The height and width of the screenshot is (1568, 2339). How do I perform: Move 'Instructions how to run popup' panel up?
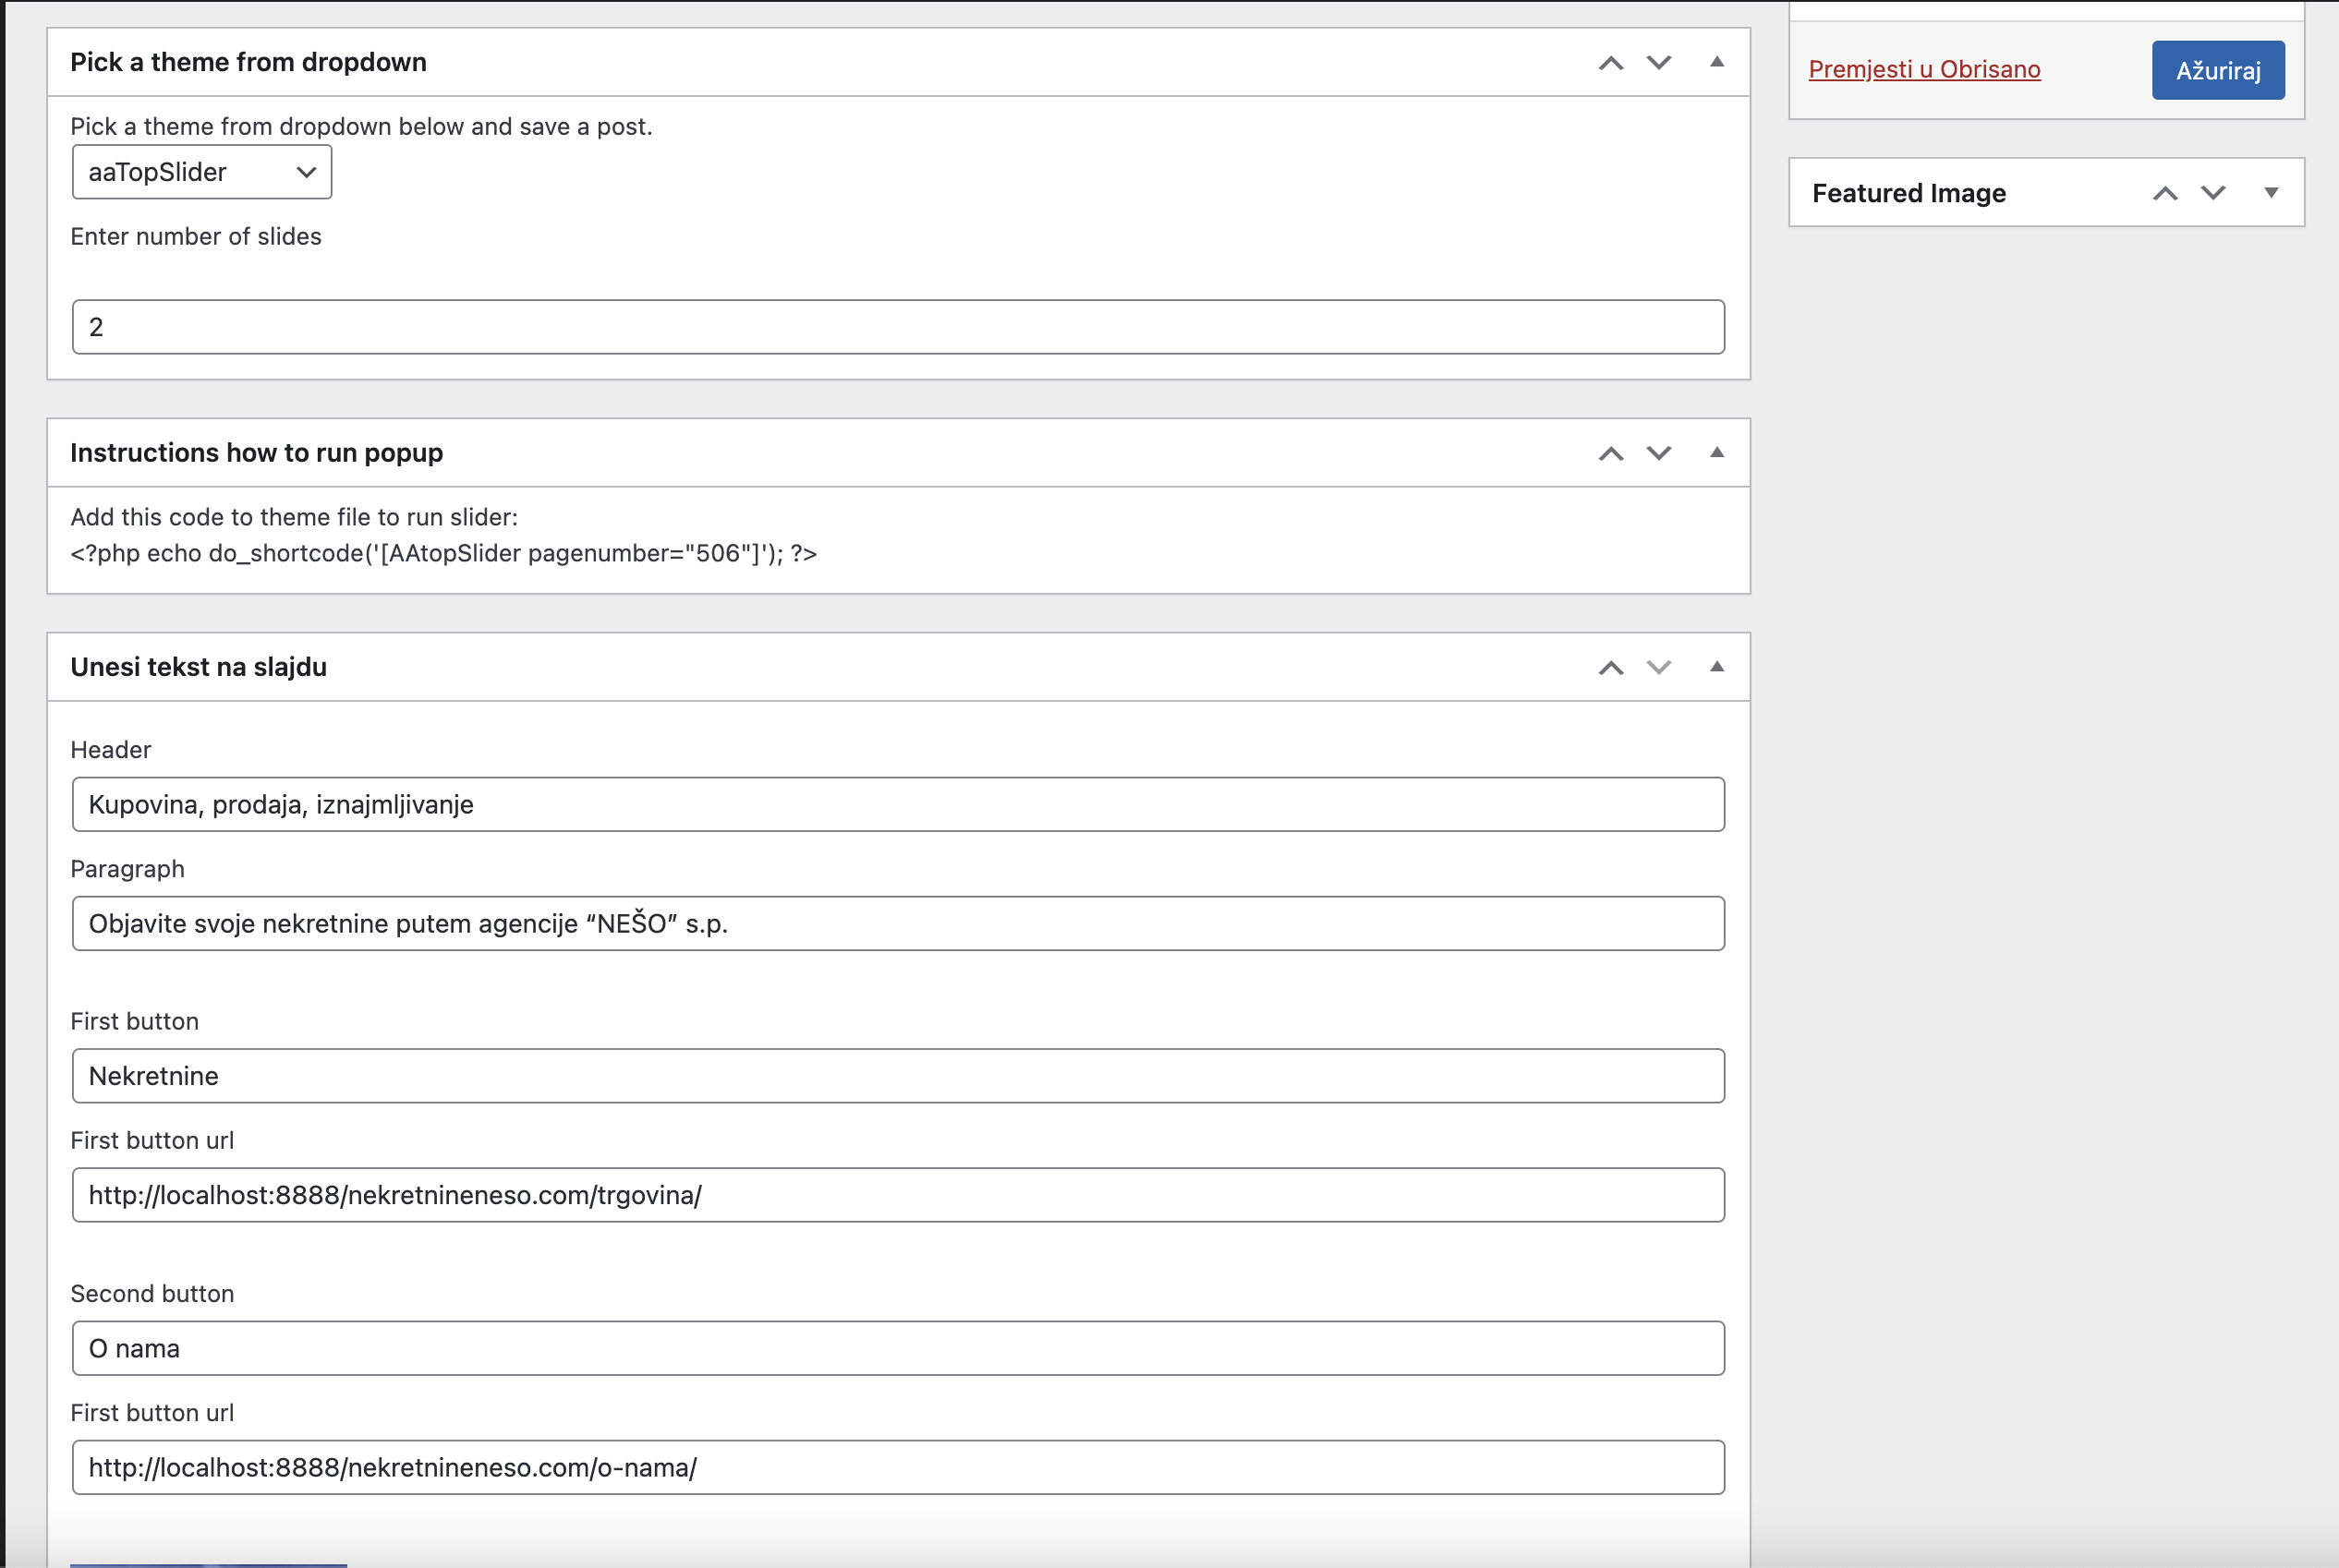click(x=1611, y=454)
